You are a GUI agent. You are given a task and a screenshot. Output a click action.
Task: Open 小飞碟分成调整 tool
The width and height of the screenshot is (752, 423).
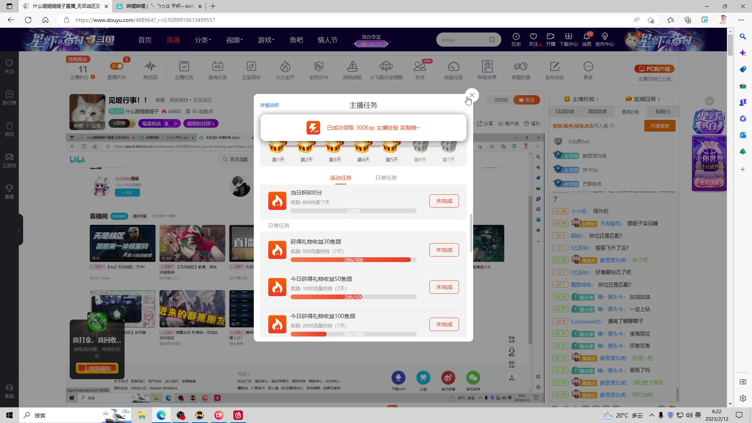386,70
